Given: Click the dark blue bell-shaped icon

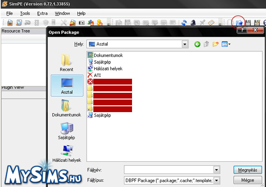Looking at the screenshot, I should [x=193, y=23].
